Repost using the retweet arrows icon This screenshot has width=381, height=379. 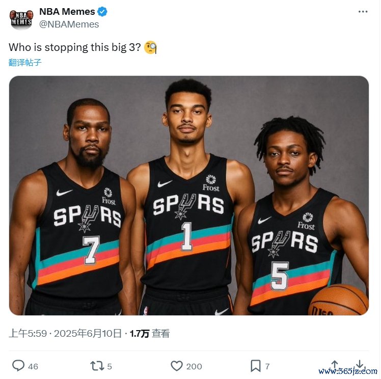click(97, 366)
